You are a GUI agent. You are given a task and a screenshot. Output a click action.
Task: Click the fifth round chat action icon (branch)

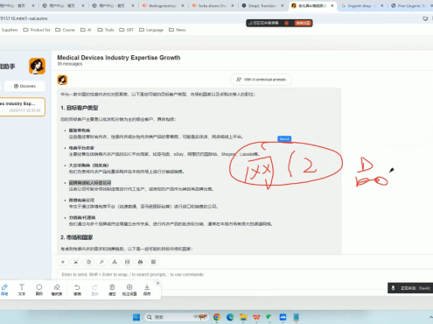click(115, 262)
